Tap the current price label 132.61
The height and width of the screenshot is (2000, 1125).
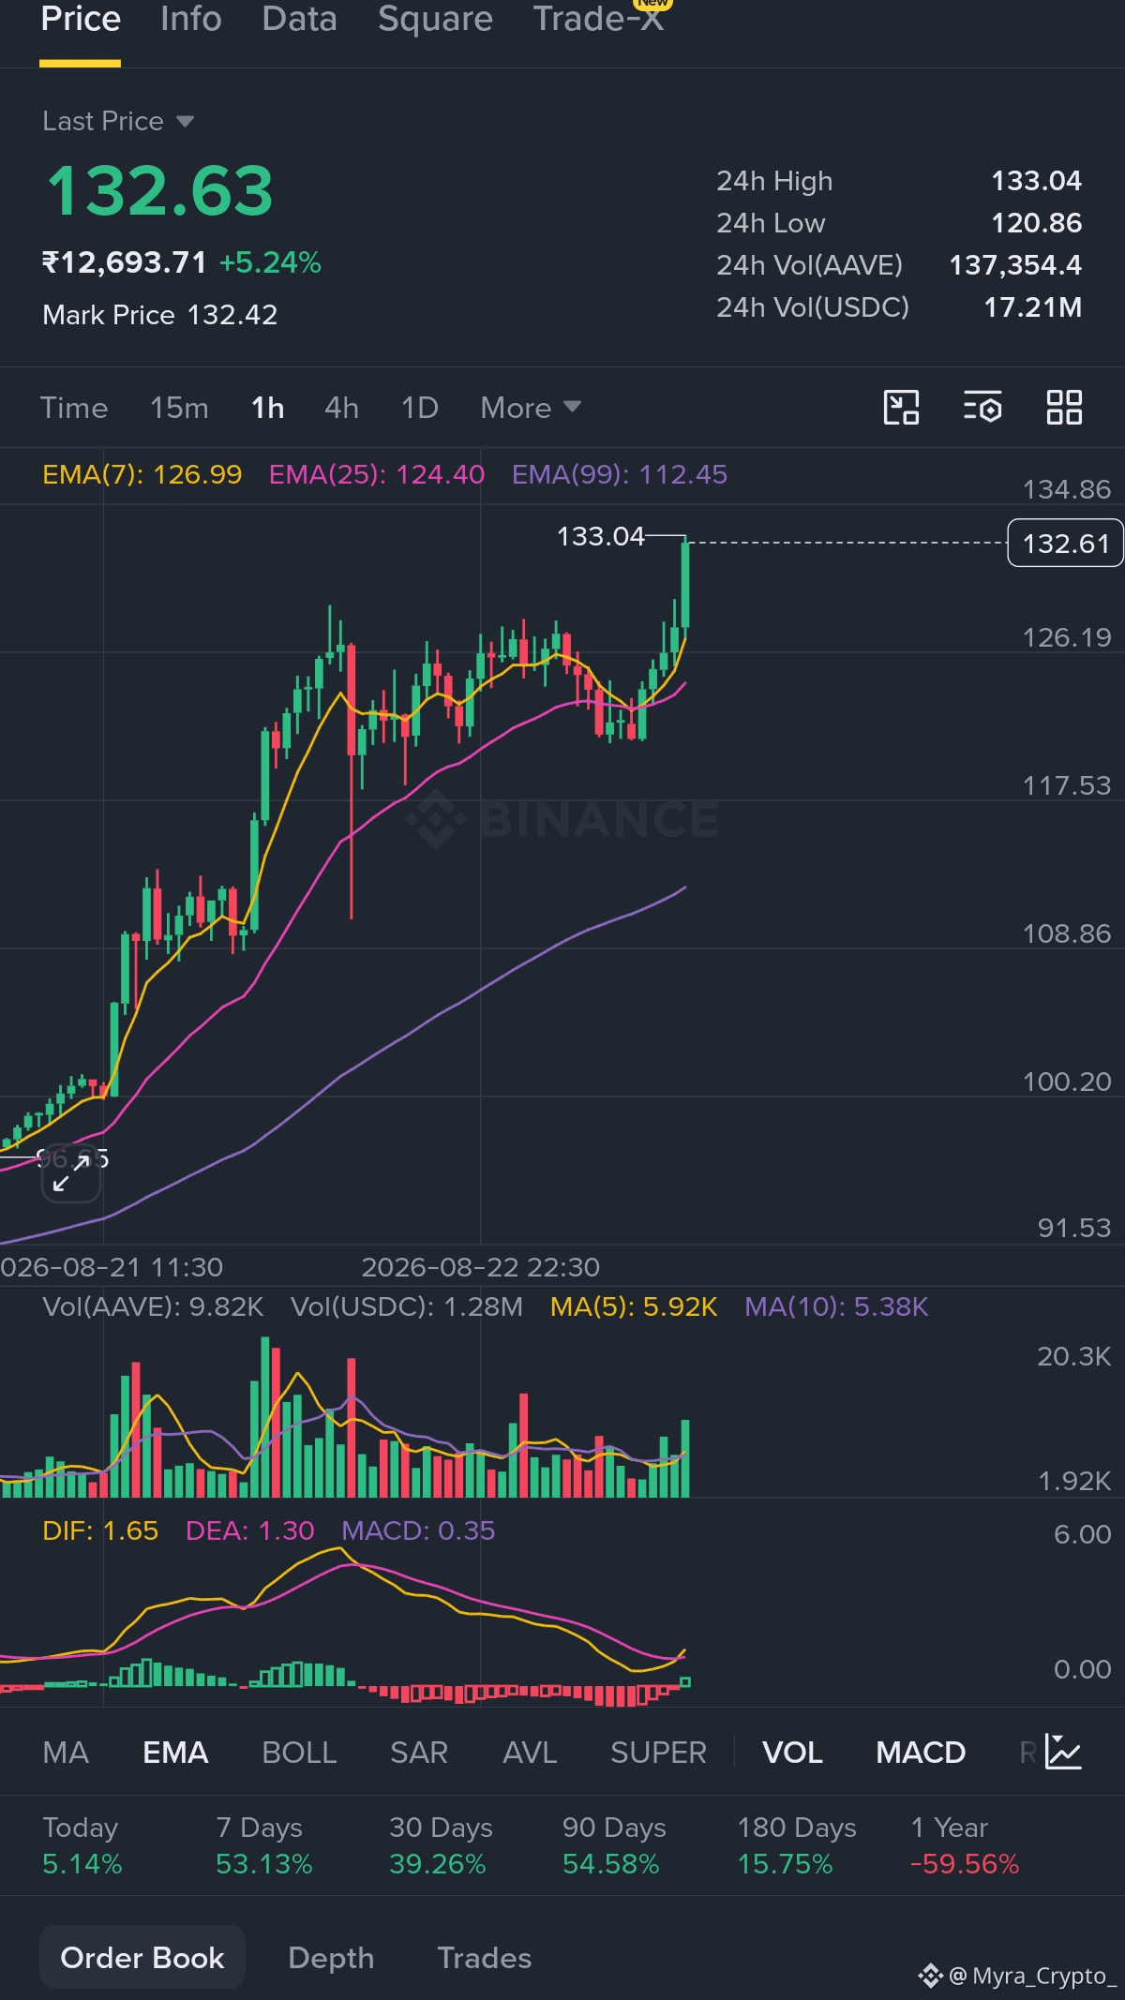[x=1065, y=544]
